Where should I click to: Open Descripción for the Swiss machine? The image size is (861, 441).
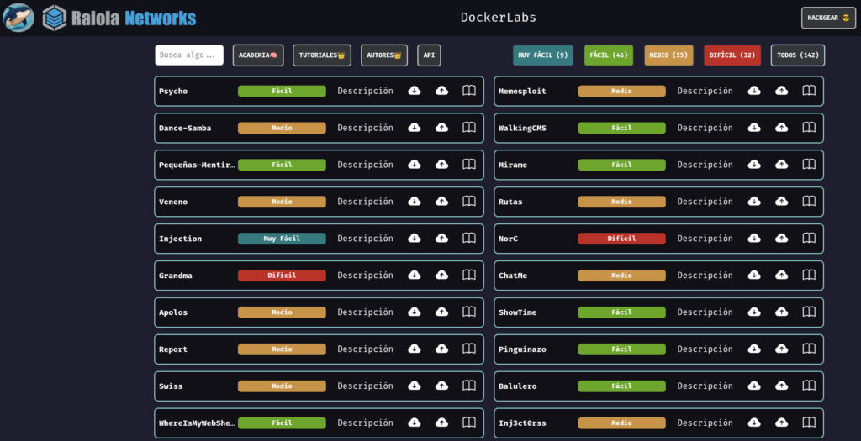pyautogui.click(x=365, y=386)
